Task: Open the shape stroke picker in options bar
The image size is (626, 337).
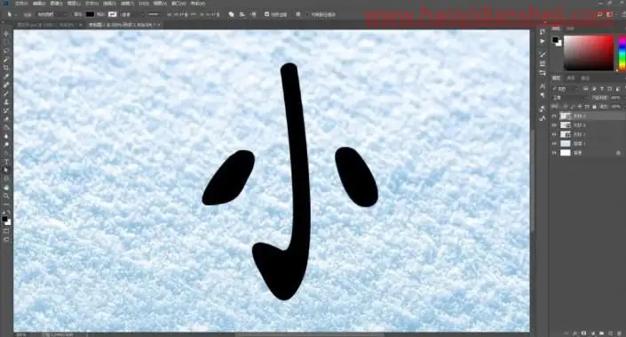Action: (112, 14)
